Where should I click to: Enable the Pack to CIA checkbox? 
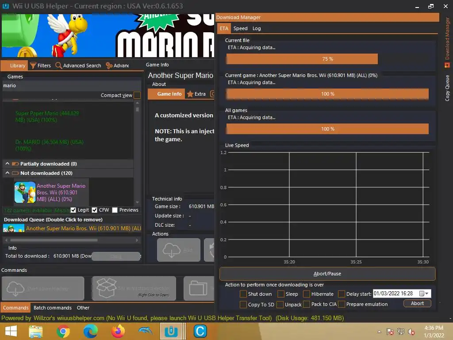point(307,305)
